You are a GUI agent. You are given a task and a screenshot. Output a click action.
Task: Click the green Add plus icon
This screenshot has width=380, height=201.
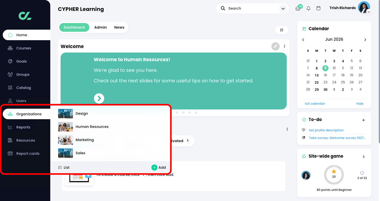point(154,167)
